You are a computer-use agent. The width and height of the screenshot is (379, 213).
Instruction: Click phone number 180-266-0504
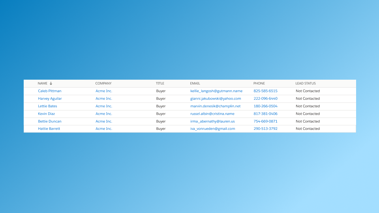click(265, 106)
